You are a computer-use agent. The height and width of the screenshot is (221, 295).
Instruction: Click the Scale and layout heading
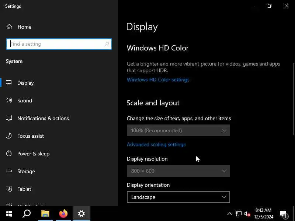[153, 103]
